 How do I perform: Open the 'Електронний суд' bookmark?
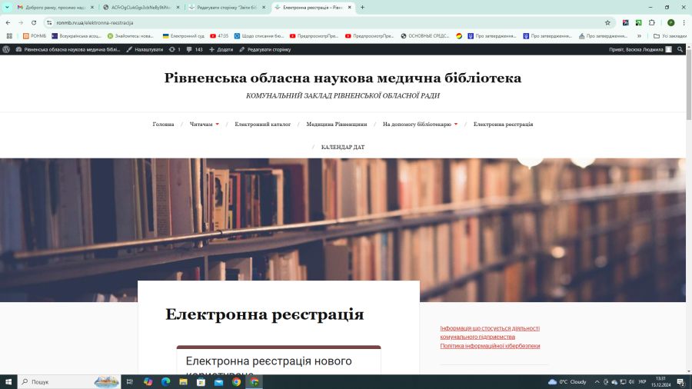tap(184, 35)
